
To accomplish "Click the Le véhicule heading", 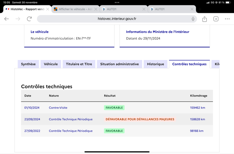I will point(39,32).
